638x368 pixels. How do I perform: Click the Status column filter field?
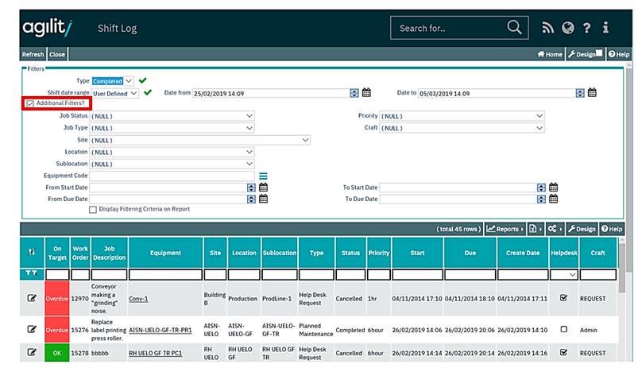pos(350,274)
